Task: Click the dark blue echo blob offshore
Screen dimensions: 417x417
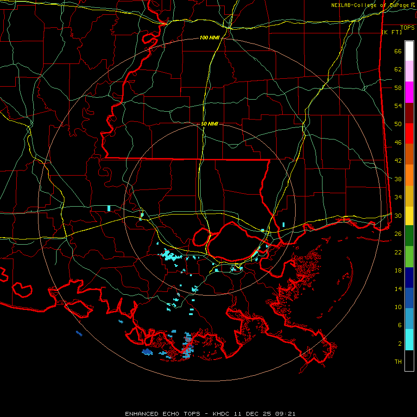Action: click(x=147, y=352)
